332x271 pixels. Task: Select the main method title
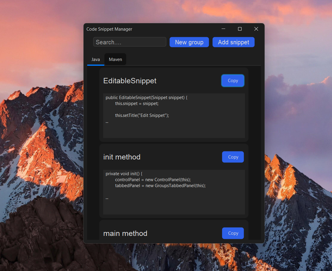tap(125, 234)
